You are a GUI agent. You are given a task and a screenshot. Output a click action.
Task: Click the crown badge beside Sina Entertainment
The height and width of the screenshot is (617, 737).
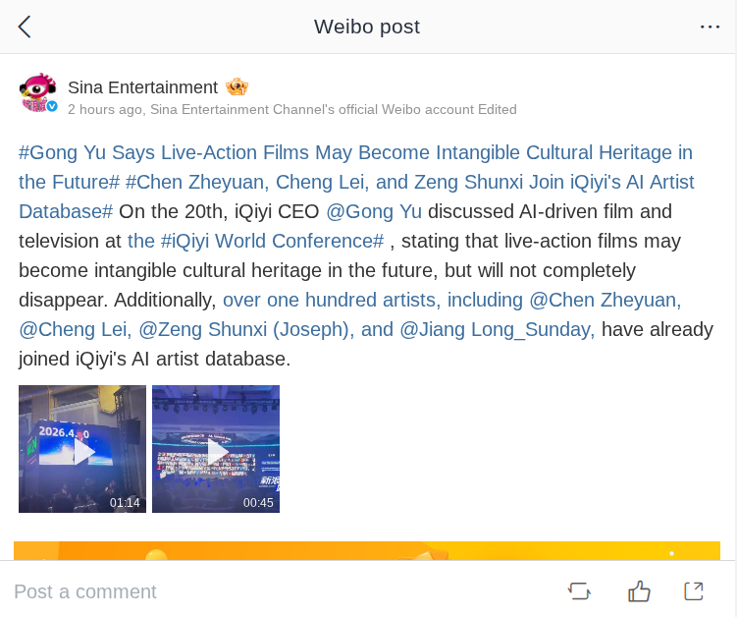237,87
